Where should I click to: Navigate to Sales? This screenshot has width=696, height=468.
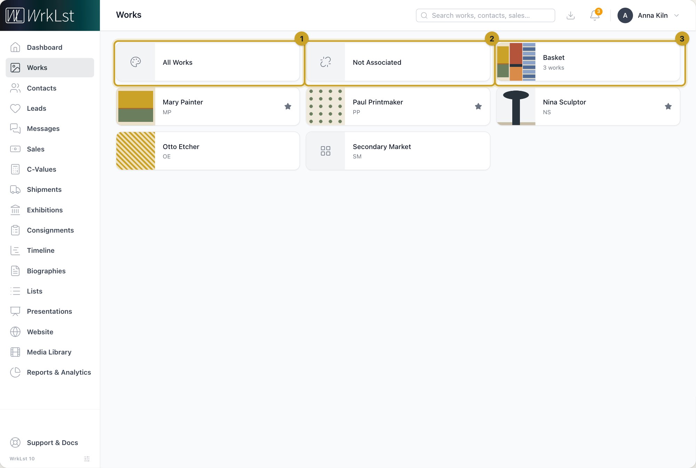(x=50, y=149)
